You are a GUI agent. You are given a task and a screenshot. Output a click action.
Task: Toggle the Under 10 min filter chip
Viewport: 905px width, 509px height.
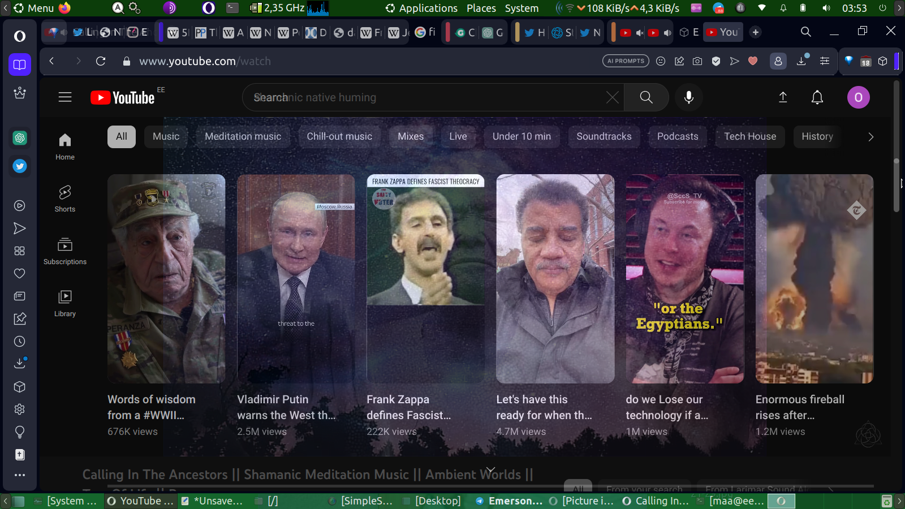point(521,136)
